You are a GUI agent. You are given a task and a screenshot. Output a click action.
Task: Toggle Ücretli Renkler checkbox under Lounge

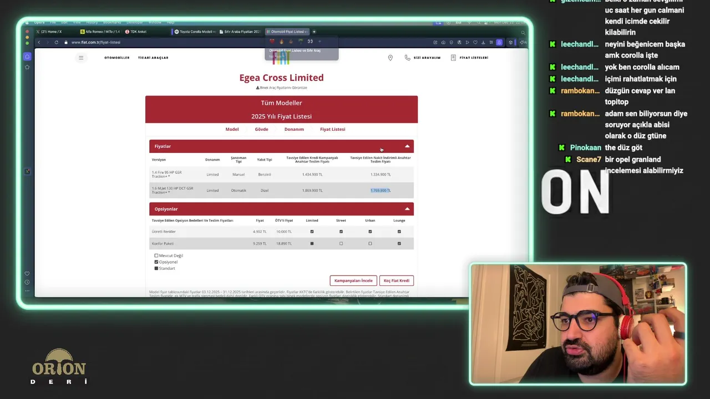(399, 232)
